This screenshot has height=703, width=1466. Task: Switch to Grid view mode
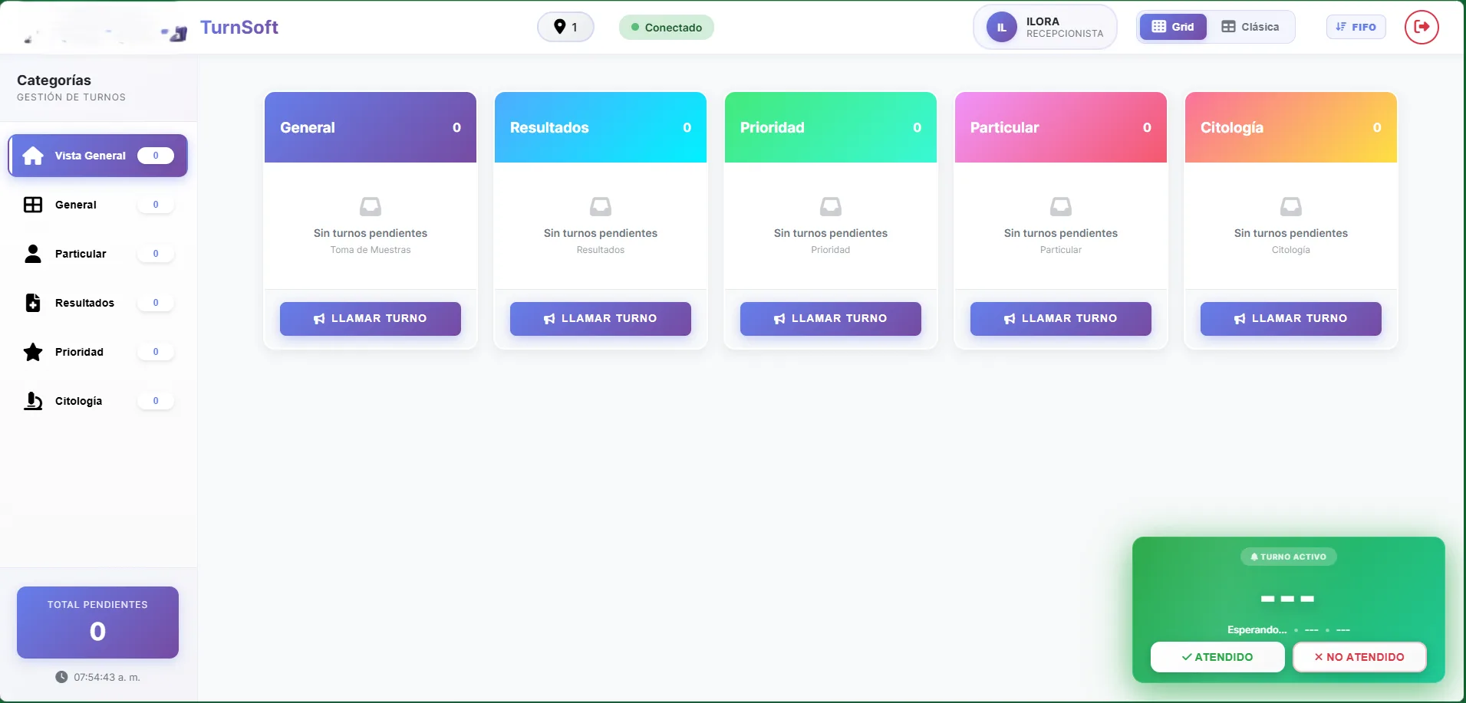coord(1173,27)
